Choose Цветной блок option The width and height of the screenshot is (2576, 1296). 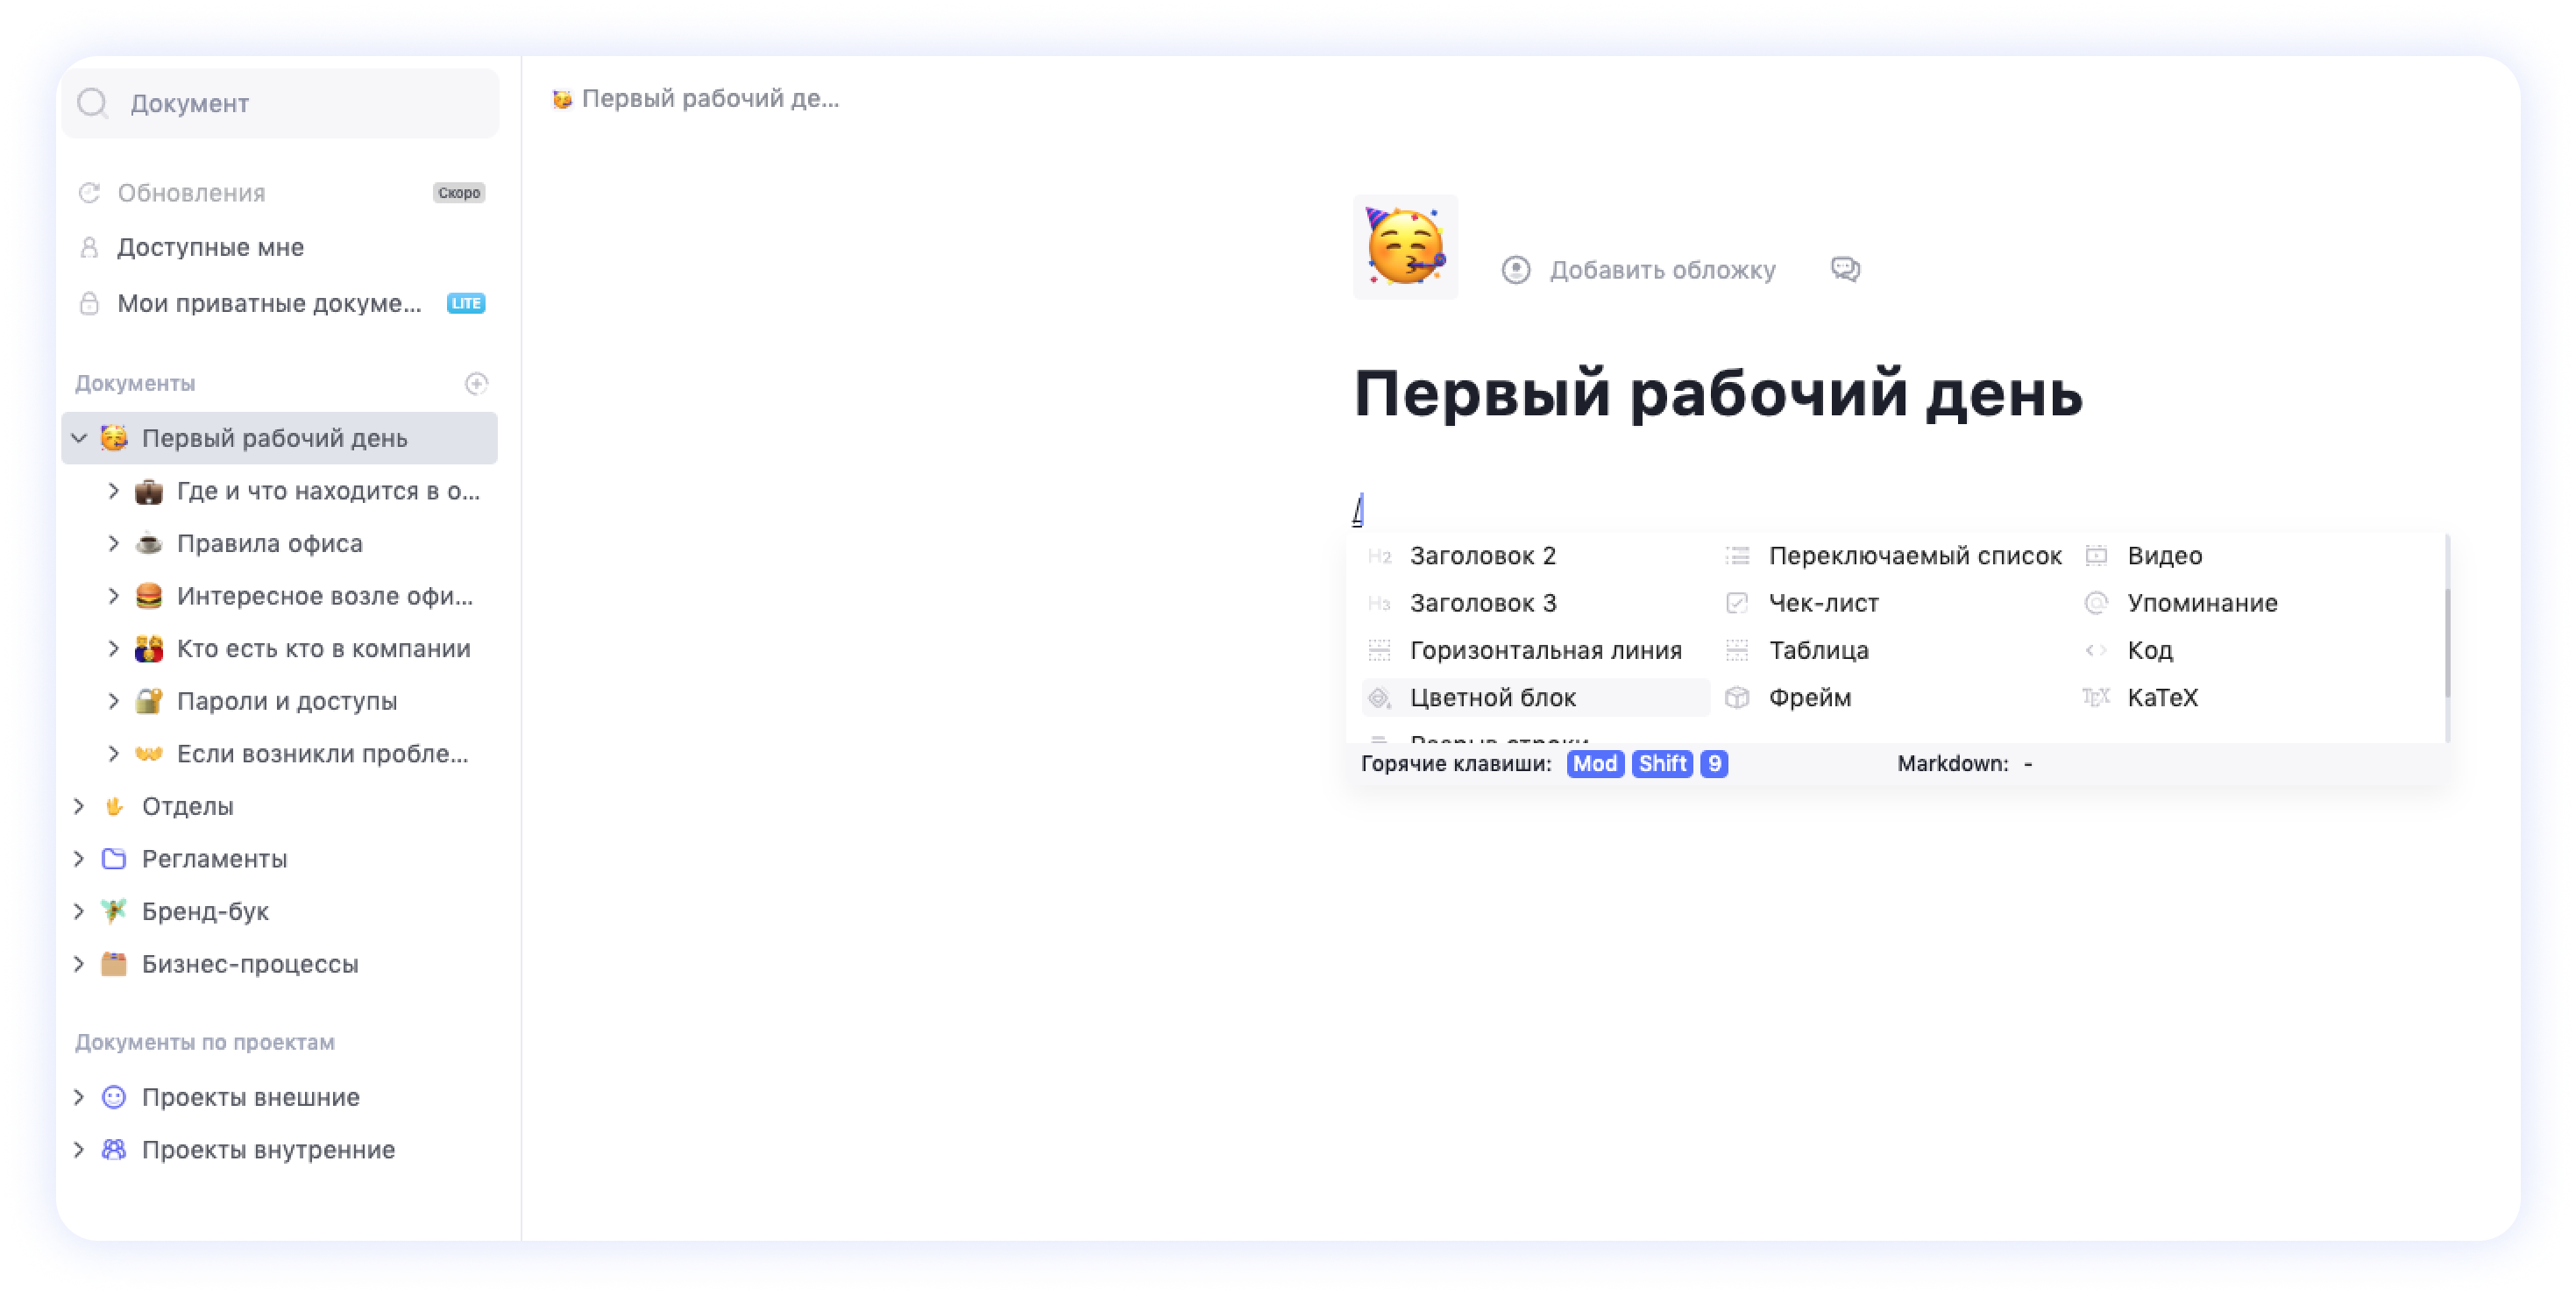[x=1535, y=698]
